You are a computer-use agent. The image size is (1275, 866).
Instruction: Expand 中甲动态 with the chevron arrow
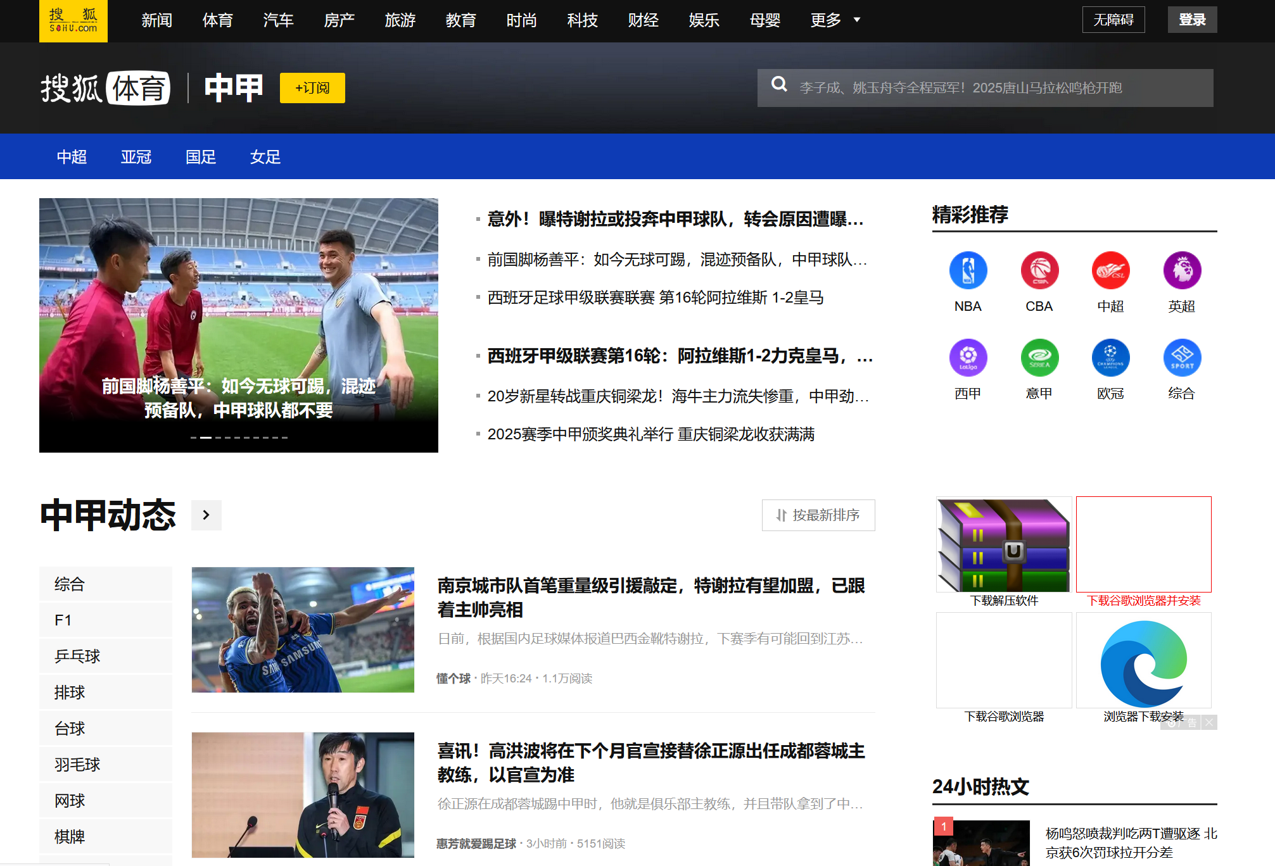pos(206,515)
